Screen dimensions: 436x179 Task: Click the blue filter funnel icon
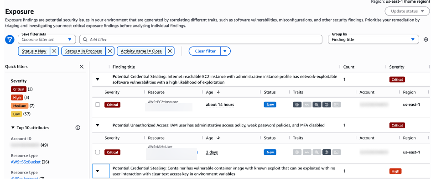click(x=10, y=40)
